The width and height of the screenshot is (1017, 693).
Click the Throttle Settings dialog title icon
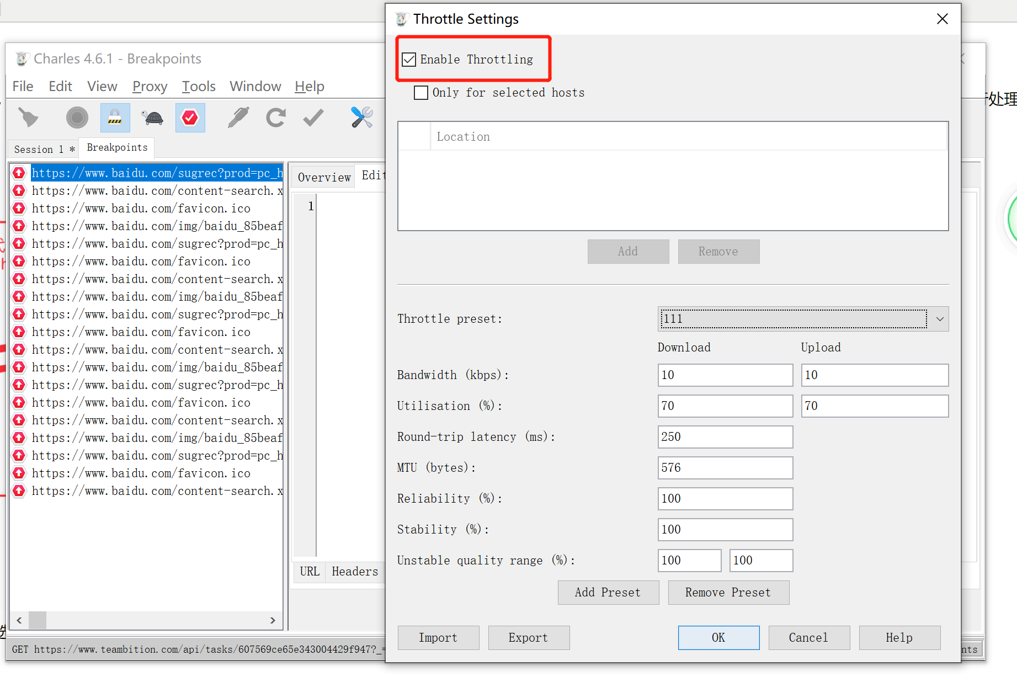pos(402,19)
